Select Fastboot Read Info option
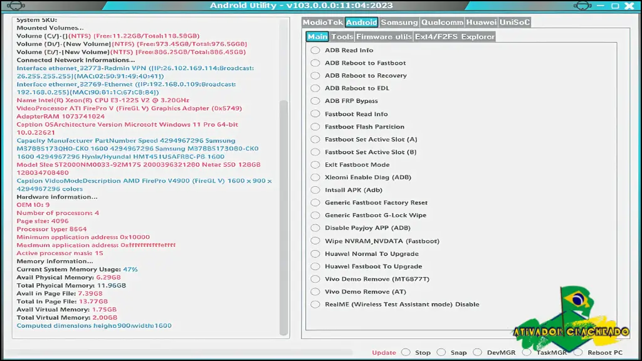This screenshot has height=361, width=642. [315, 114]
